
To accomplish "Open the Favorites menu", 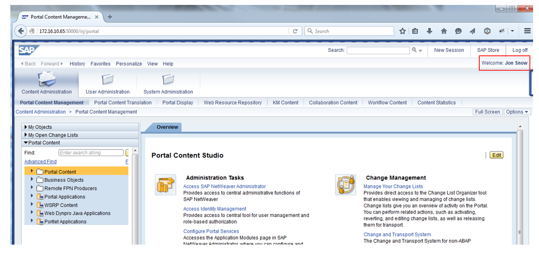I will click(100, 64).
